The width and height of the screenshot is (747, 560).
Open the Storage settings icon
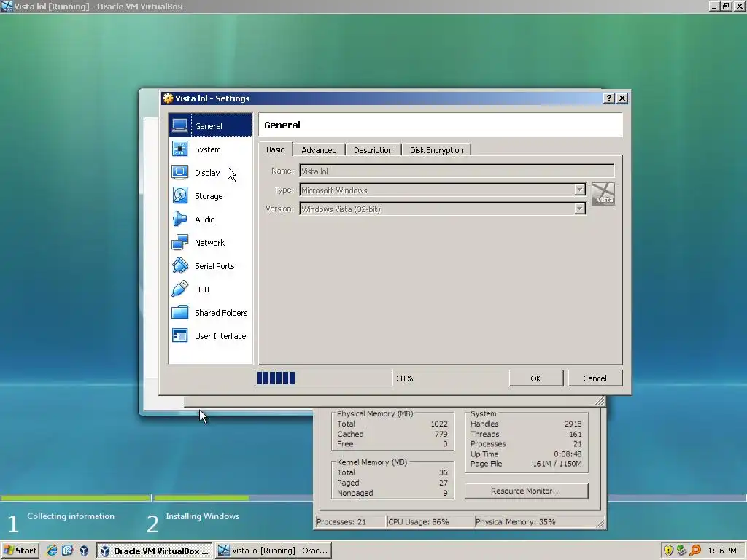[x=180, y=195]
